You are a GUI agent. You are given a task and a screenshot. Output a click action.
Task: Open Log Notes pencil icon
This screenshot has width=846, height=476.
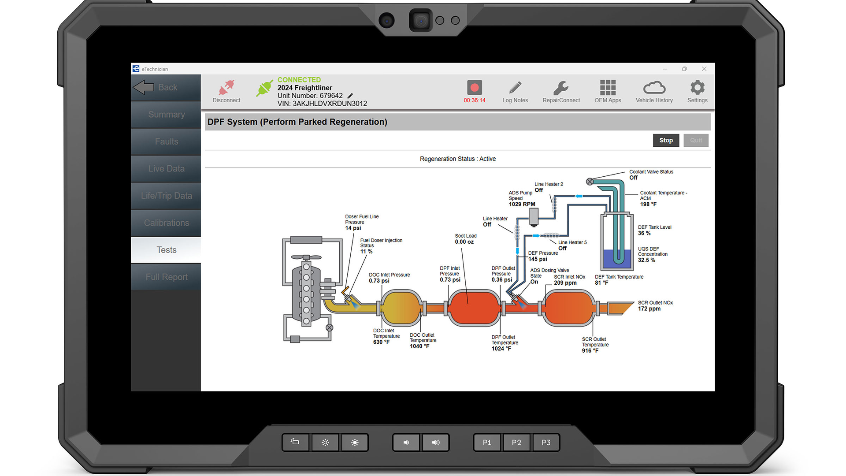515,88
